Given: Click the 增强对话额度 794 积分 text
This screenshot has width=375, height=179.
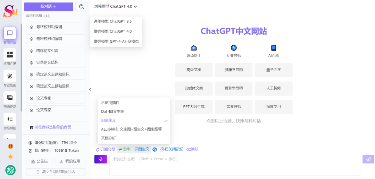Looking at the screenshot, I should tap(56, 143).
